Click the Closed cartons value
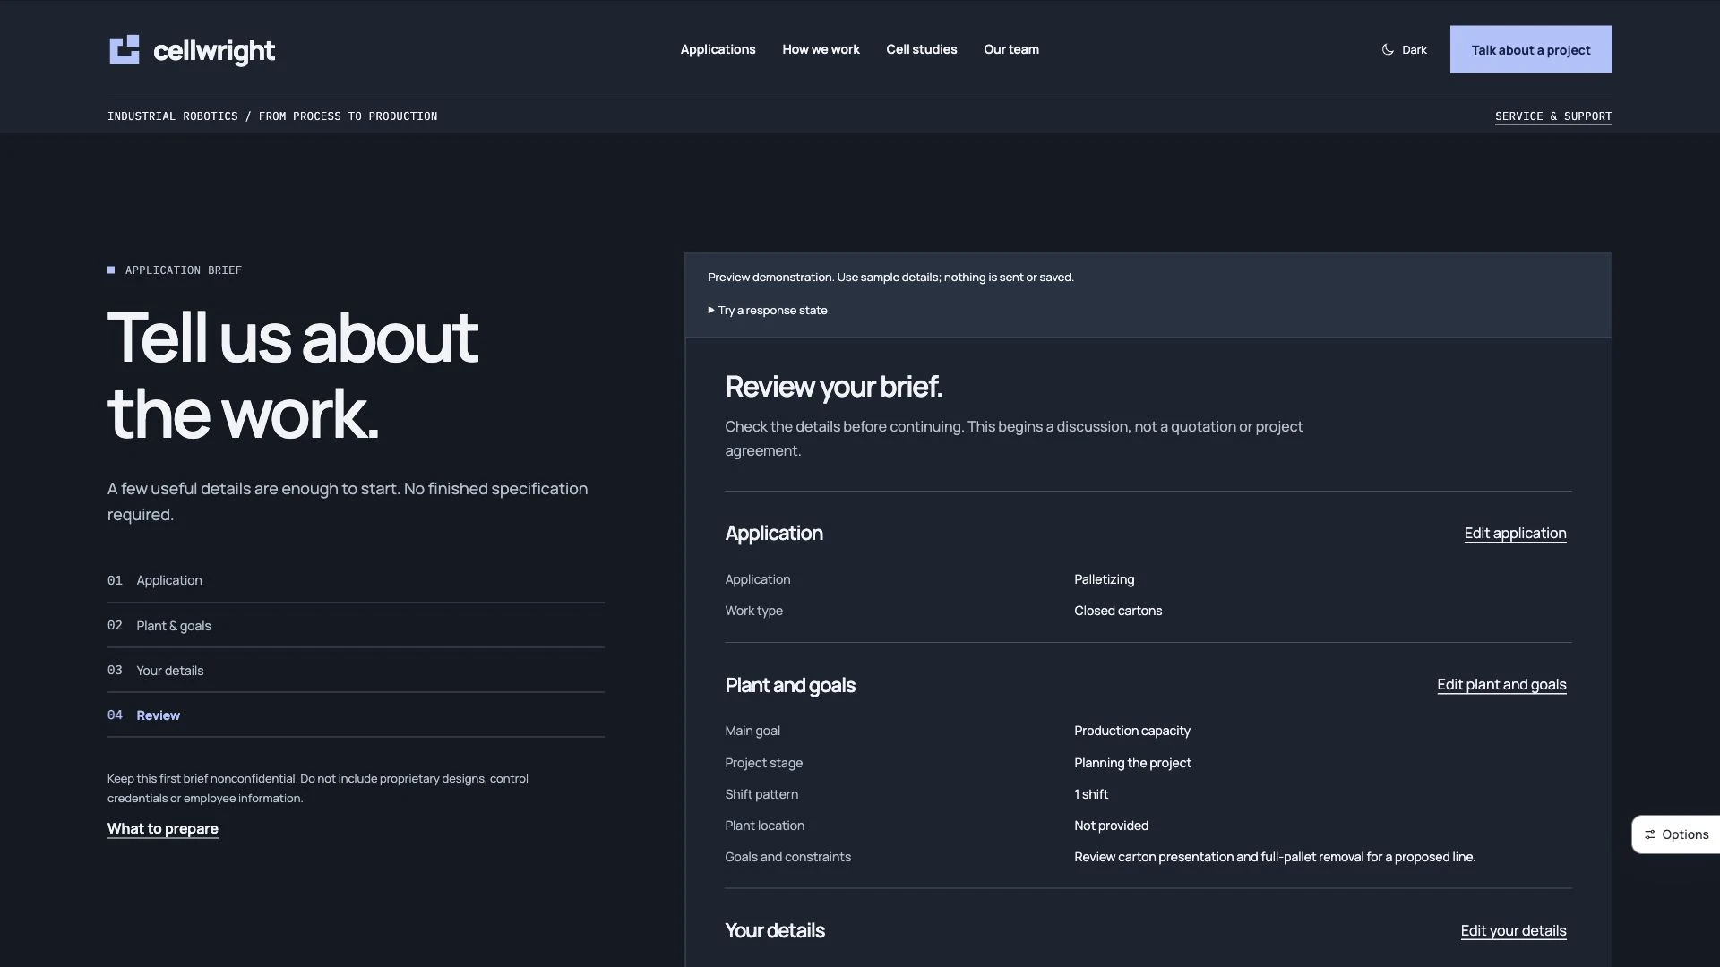1720x967 pixels. click(1118, 612)
